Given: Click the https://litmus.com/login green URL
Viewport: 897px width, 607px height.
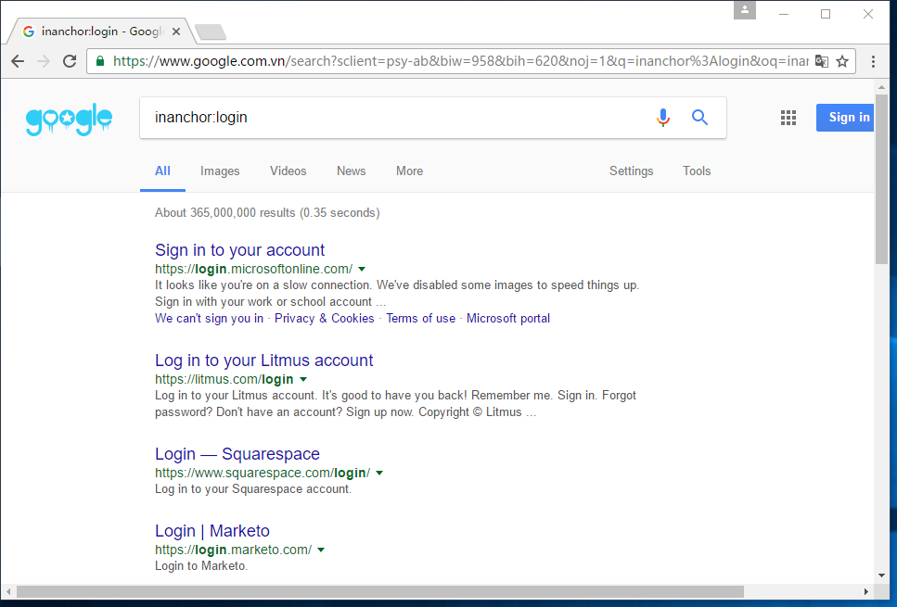Looking at the screenshot, I should pyautogui.click(x=224, y=380).
